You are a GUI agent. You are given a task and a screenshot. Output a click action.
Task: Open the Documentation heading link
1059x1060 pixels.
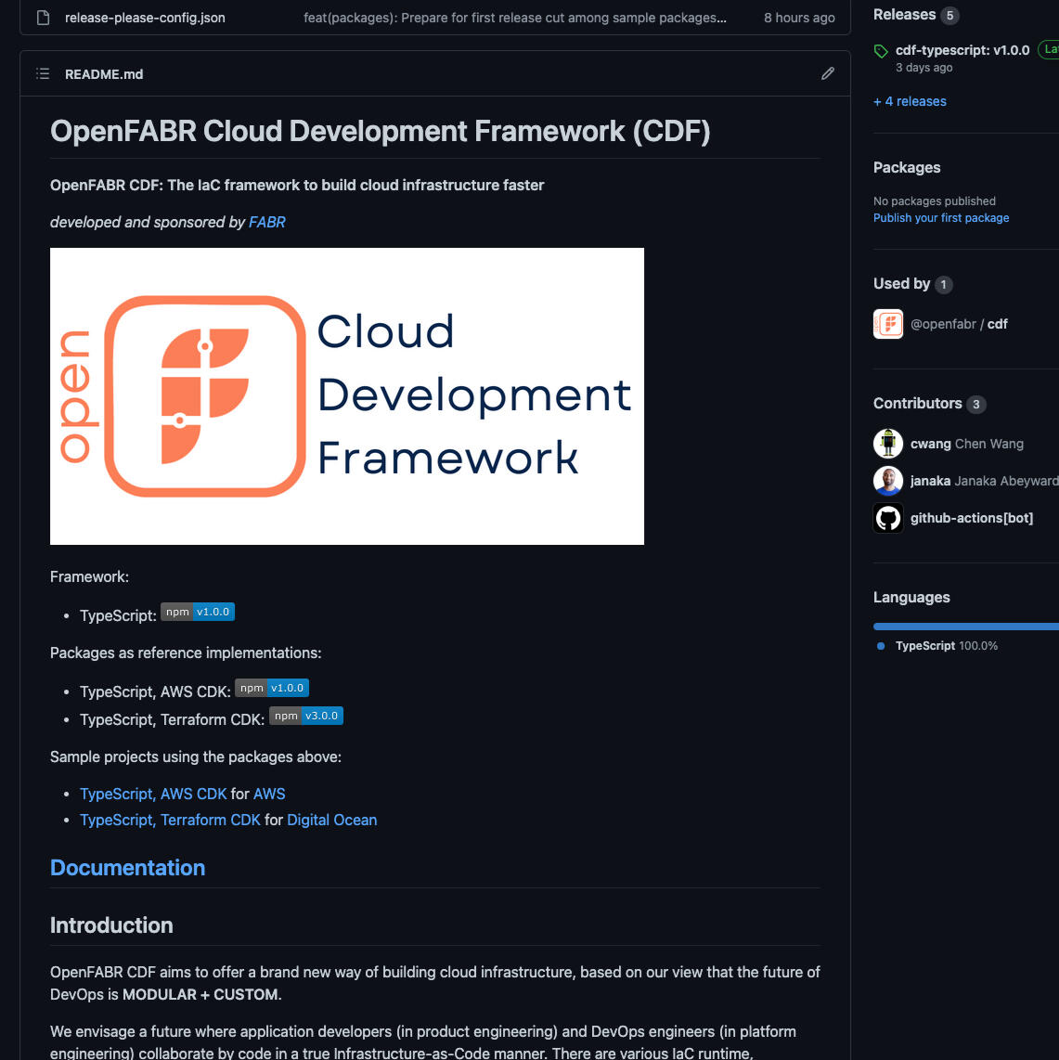coord(127,868)
